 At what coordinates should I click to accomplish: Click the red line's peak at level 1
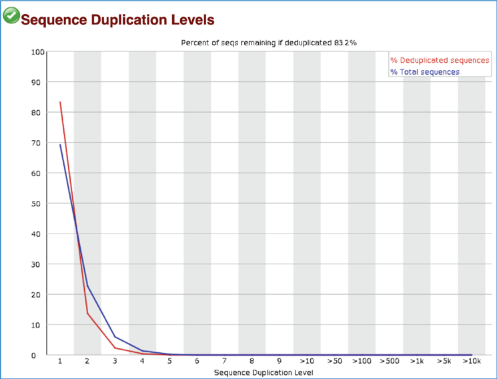tap(60, 102)
